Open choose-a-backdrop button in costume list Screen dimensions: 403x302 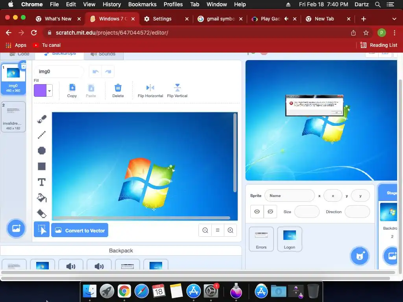pos(16,228)
